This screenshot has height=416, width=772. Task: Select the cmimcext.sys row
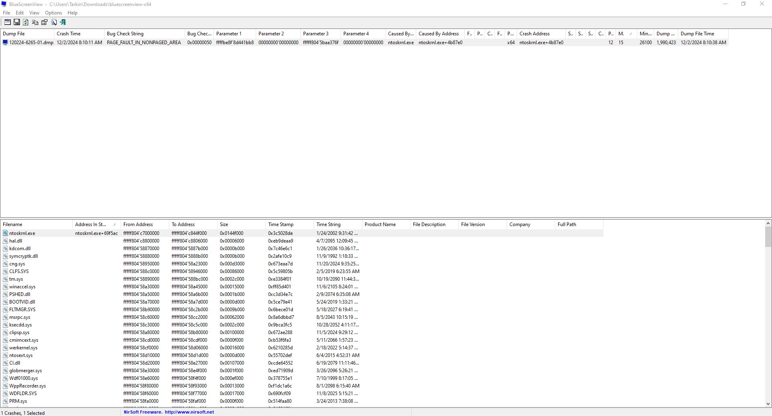[x=302, y=340]
